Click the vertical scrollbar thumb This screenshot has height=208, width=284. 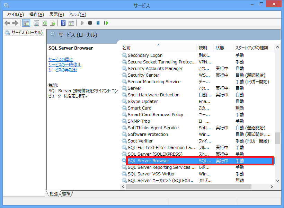click(x=277, y=138)
